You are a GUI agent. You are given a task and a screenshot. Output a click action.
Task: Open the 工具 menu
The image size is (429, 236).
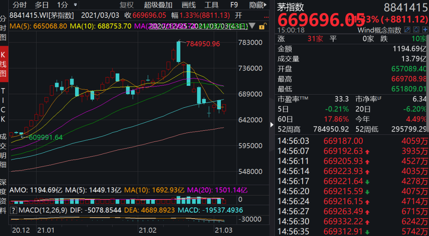tap(211, 5)
